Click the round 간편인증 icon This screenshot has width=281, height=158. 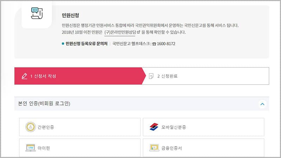[x=31, y=127]
